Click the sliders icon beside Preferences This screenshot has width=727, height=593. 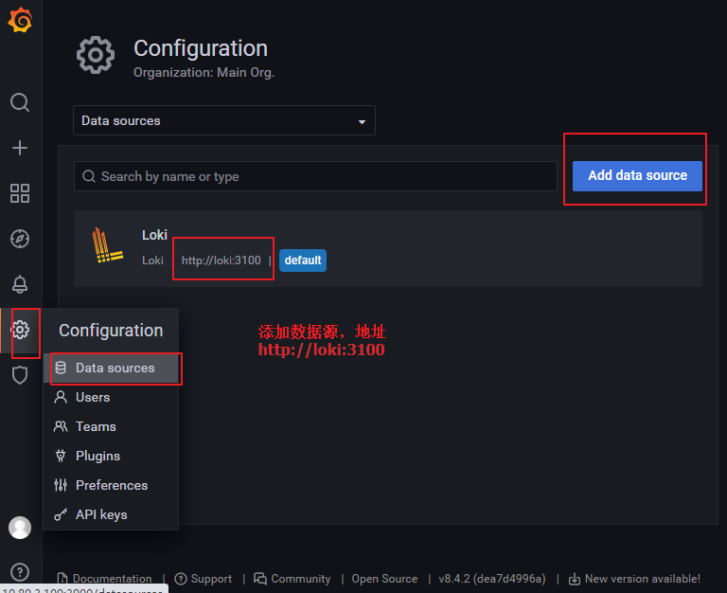(61, 485)
